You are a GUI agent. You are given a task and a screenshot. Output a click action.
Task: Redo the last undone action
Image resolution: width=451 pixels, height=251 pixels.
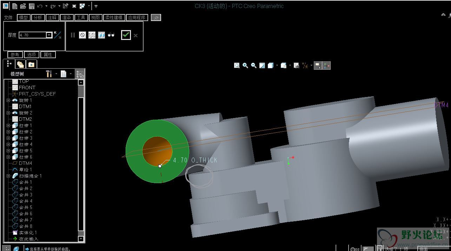pyautogui.click(x=53, y=6)
